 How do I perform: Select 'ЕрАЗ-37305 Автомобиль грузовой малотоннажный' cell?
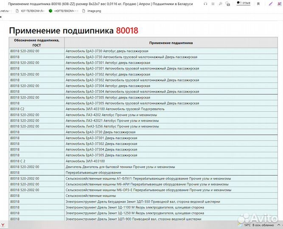171,103
